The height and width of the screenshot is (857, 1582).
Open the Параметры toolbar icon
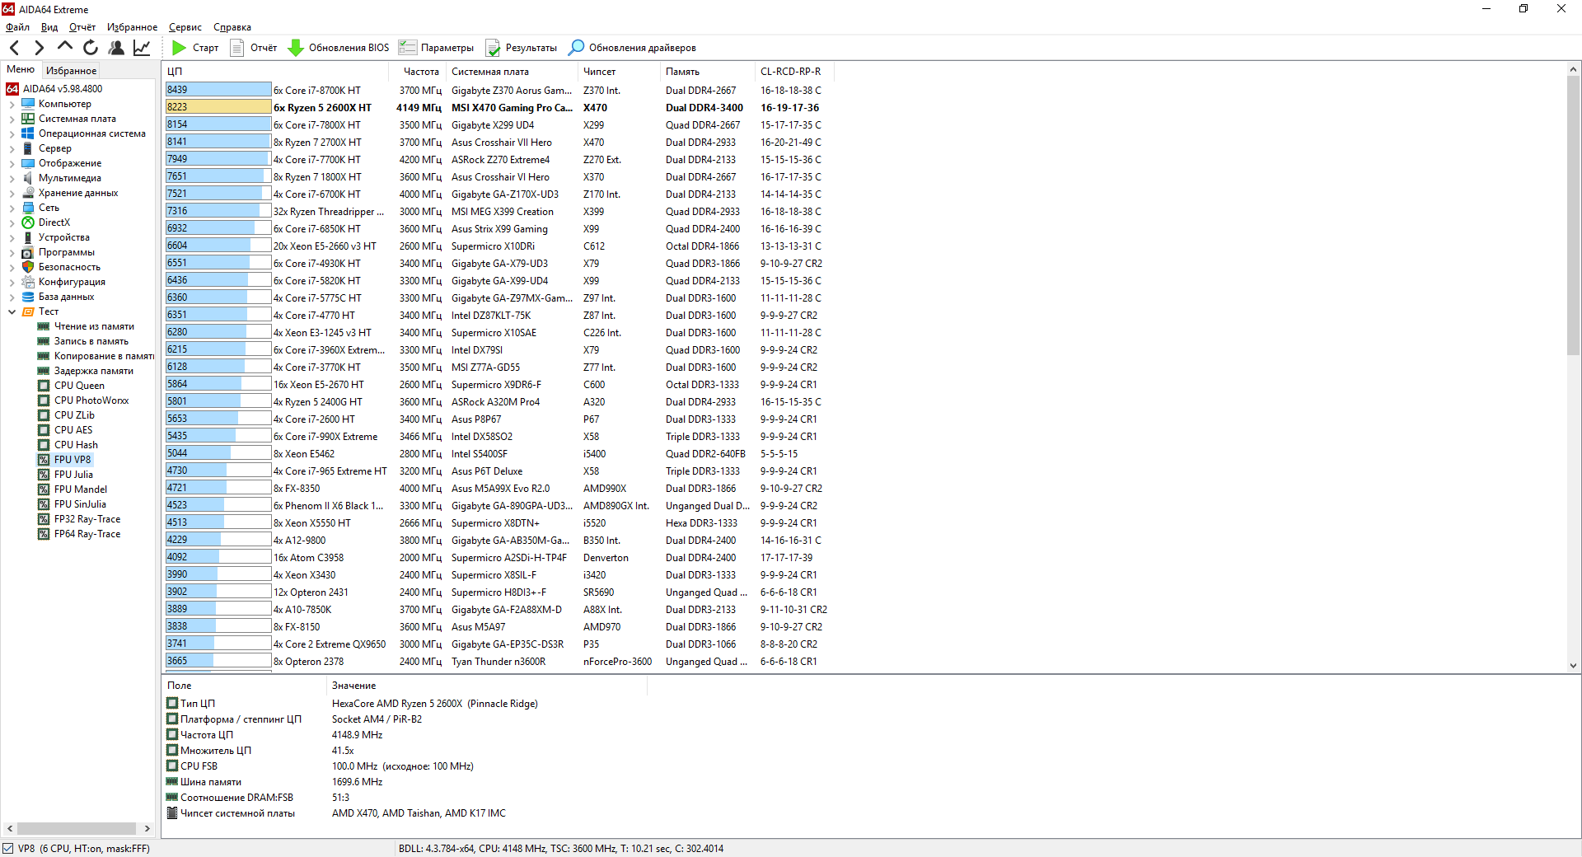click(408, 48)
